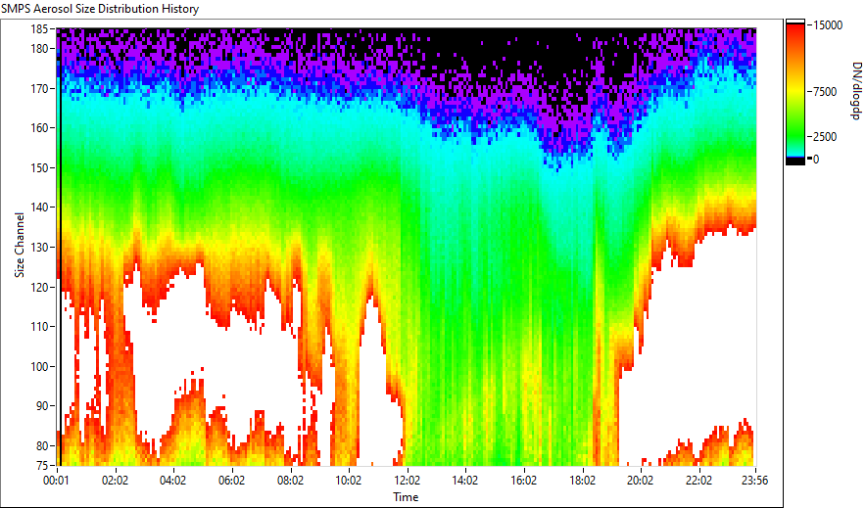Viewport: 866px width, 508px height.
Task: Click the 02:02 time tick label
Action: [x=115, y=481]
